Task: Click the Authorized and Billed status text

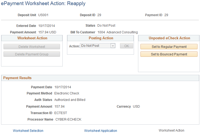Action: (x=70, y=100)
